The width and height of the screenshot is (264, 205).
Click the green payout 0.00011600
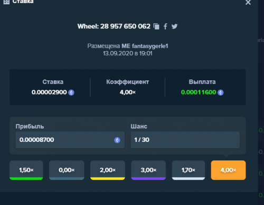click(x=199, y=93)
